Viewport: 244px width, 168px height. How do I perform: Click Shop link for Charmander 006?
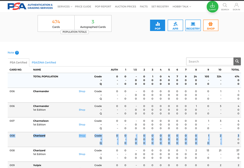pyautogui.click(x=82, y=91)
